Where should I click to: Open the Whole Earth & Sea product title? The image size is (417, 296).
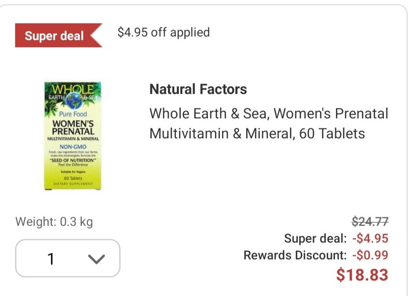click(x=269, y=114)
